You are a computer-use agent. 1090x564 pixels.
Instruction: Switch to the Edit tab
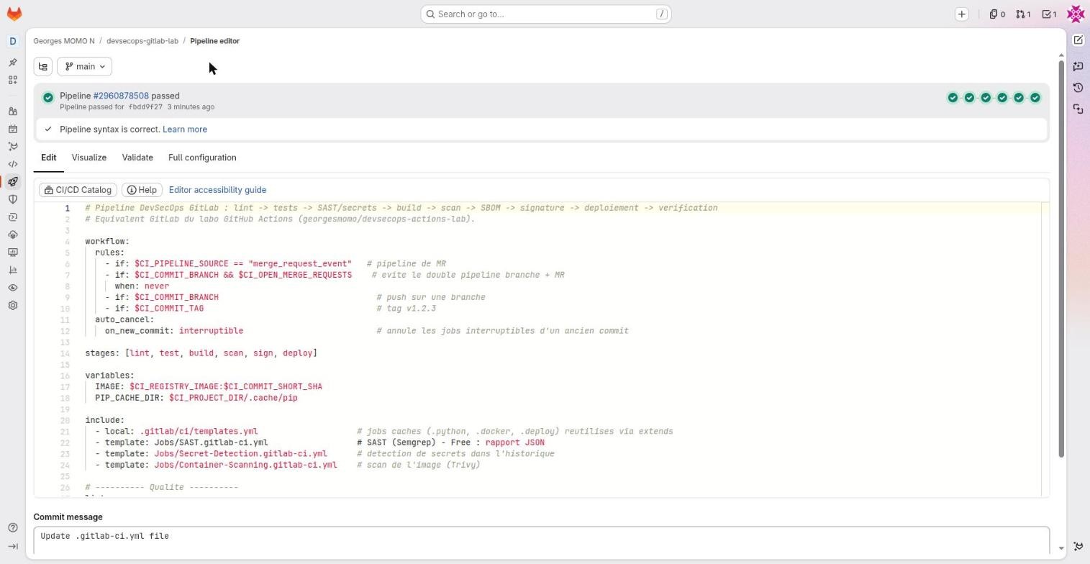click(48, 158)
